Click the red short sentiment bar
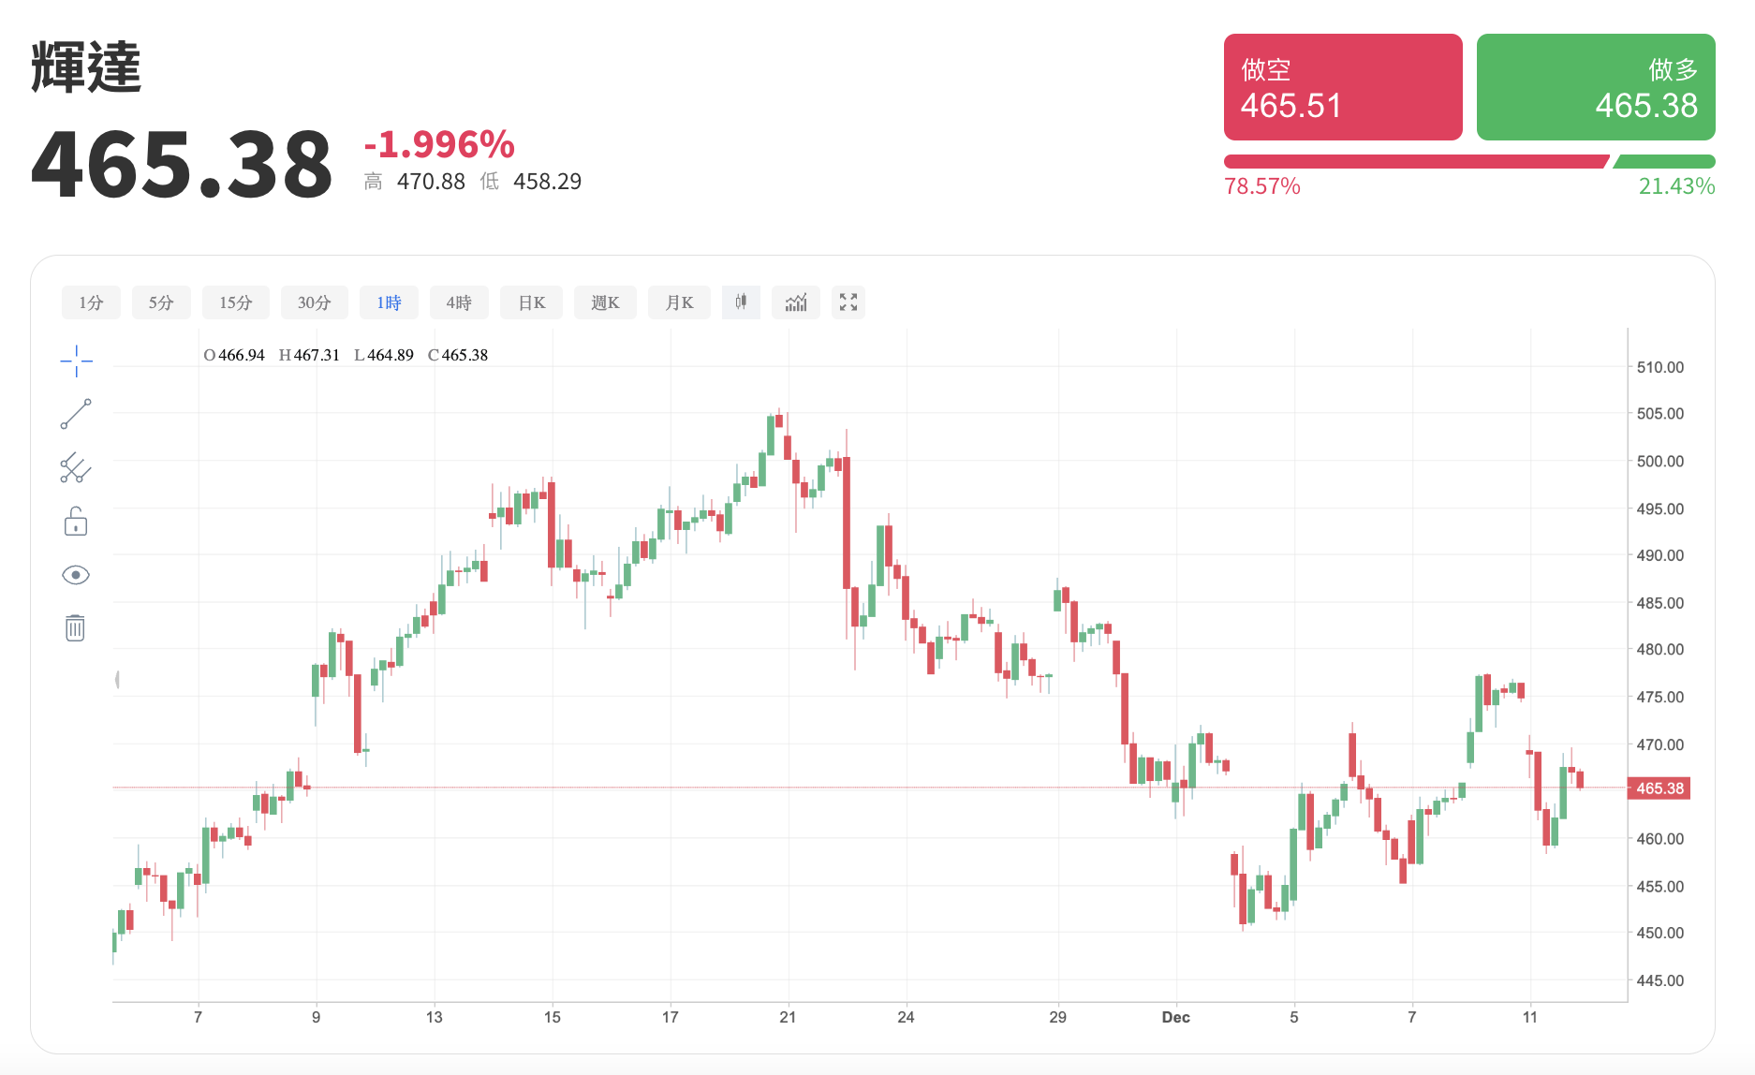The width and height of the screenshot is (1755, 1075). 1414,162
